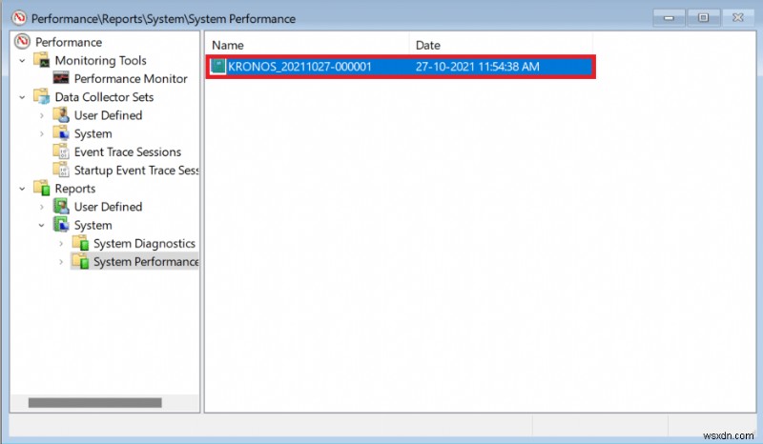Click the Monitoring Tools folder icon

point(42,60)
